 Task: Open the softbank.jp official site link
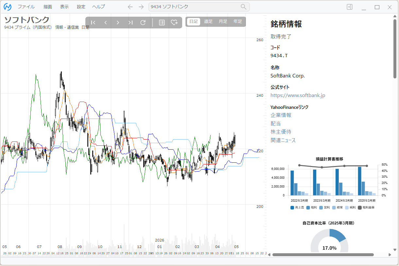click(x=298, y=95)
